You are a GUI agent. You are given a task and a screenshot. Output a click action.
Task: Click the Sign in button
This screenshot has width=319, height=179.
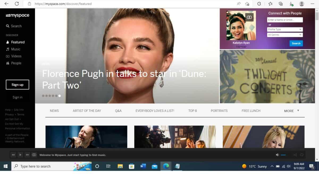(18, 97)
